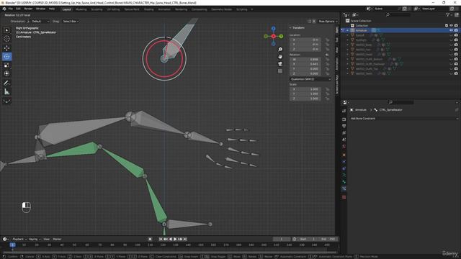
Task: Open the Pose Options dropdown
Action: (x=328, y=22)
